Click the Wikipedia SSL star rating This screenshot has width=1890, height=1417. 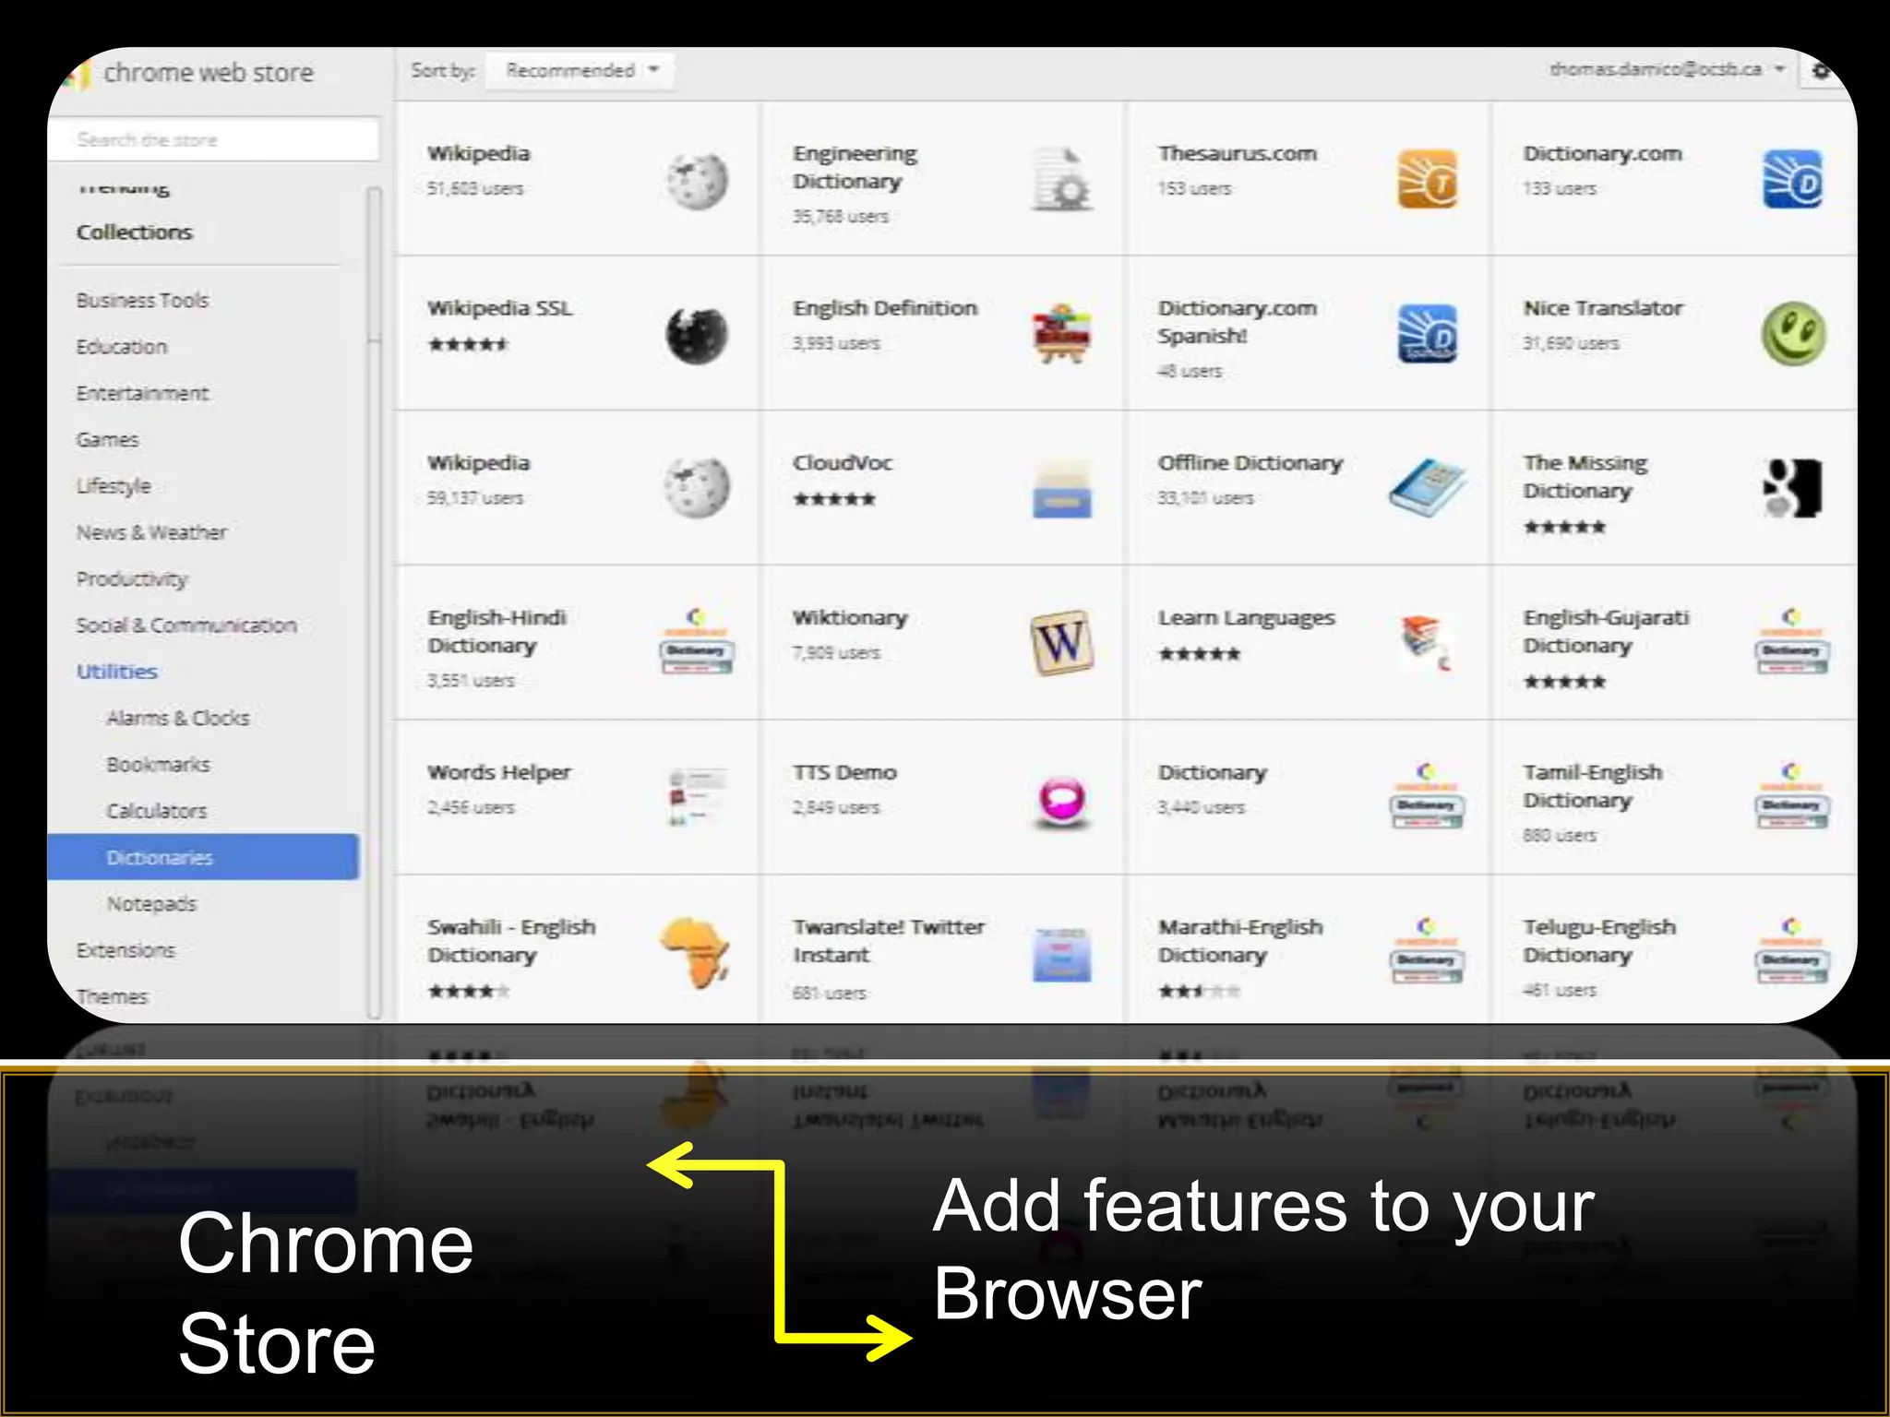click(469, 344)
